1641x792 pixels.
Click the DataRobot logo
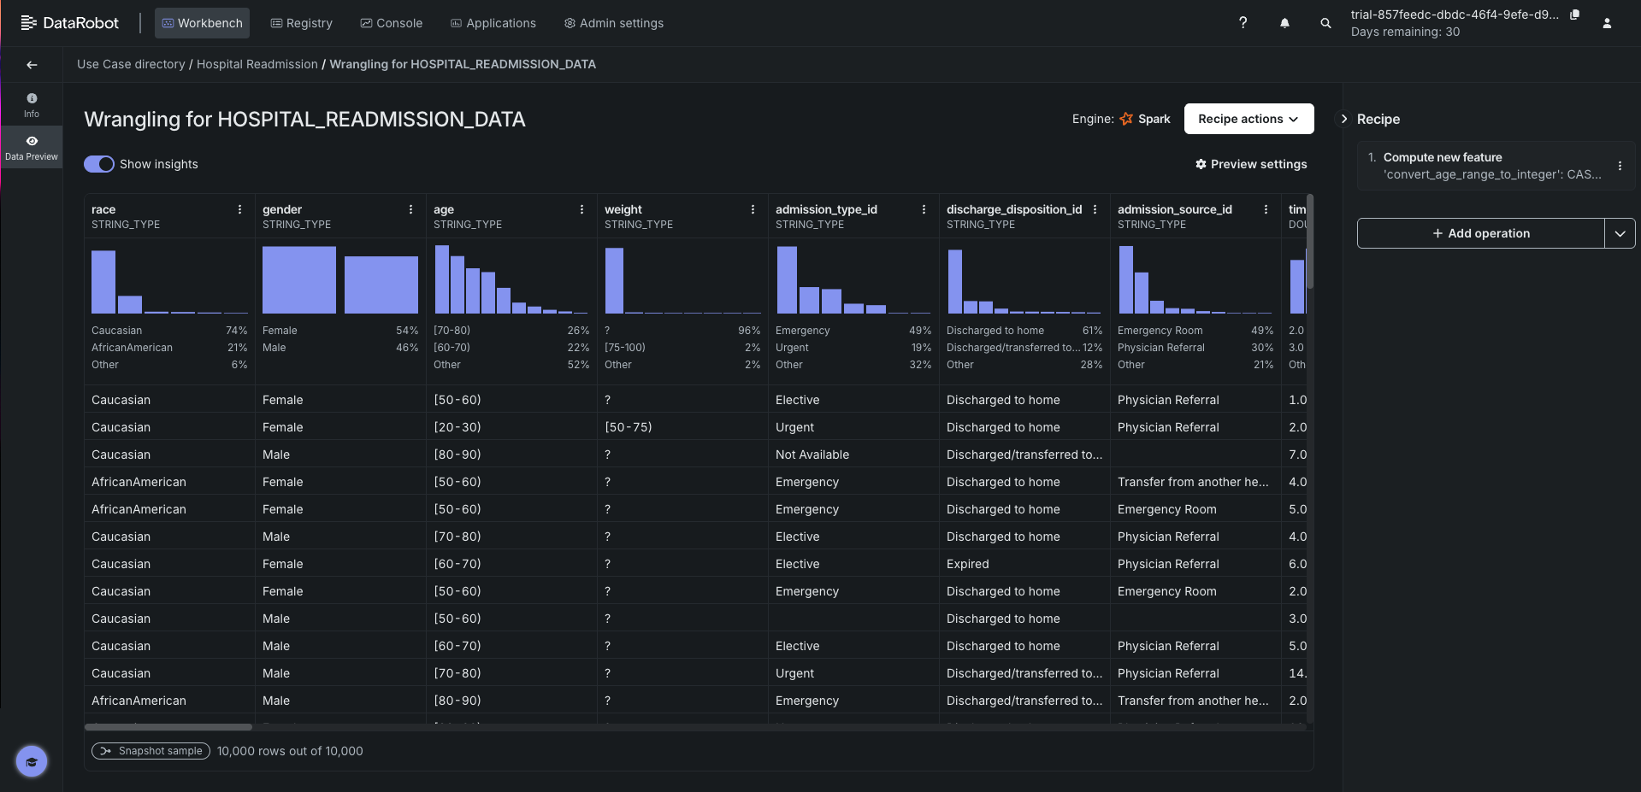pyautogui.click(x=69, y=23)
